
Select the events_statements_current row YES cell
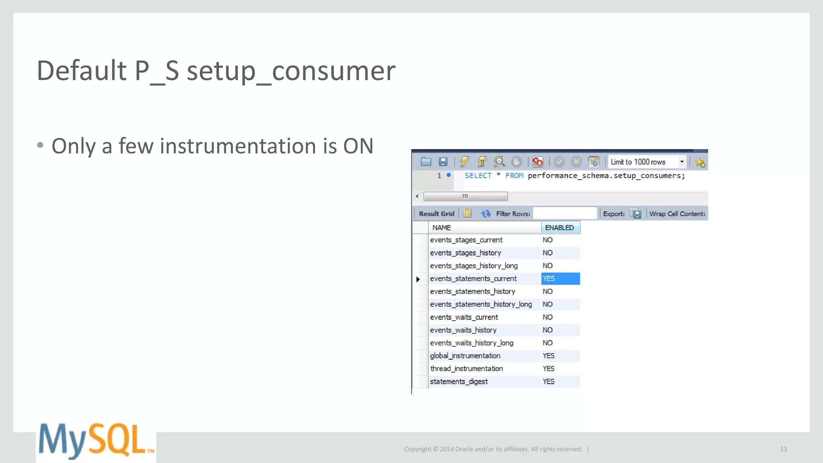coord(560,279)
